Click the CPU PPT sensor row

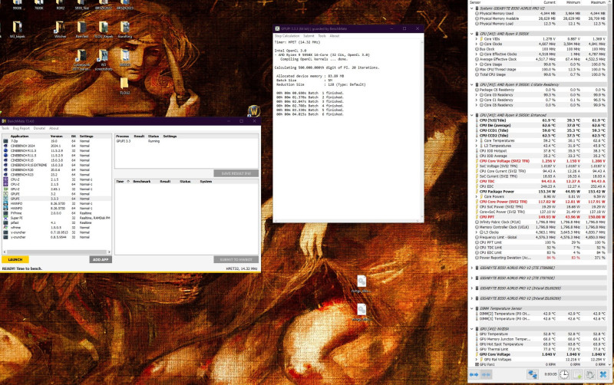(x=541, y=217)
